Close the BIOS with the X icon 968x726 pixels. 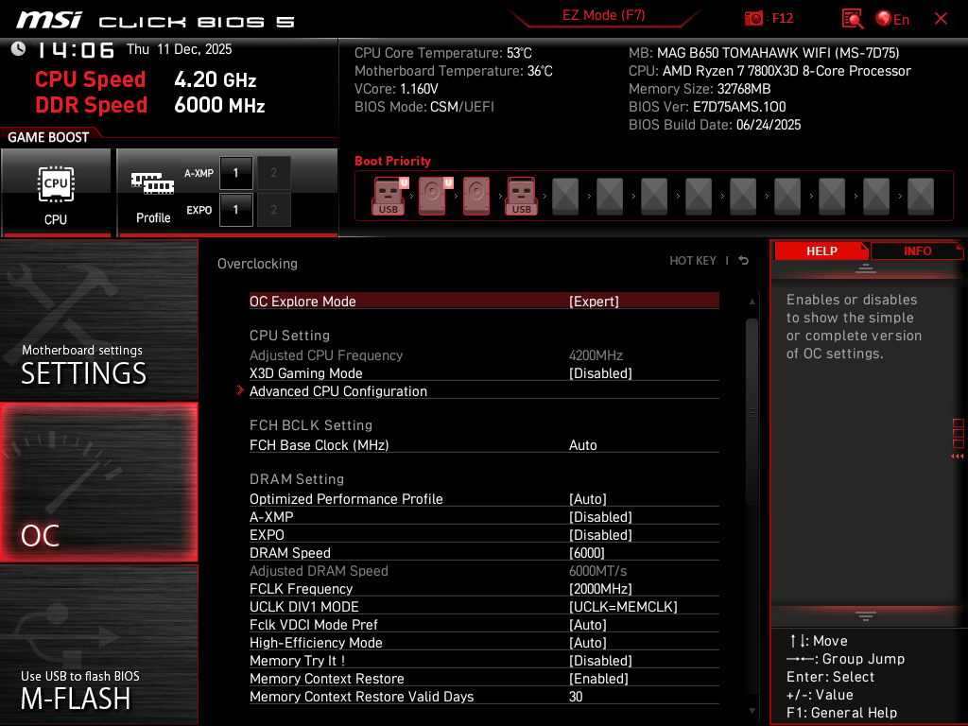941,19
